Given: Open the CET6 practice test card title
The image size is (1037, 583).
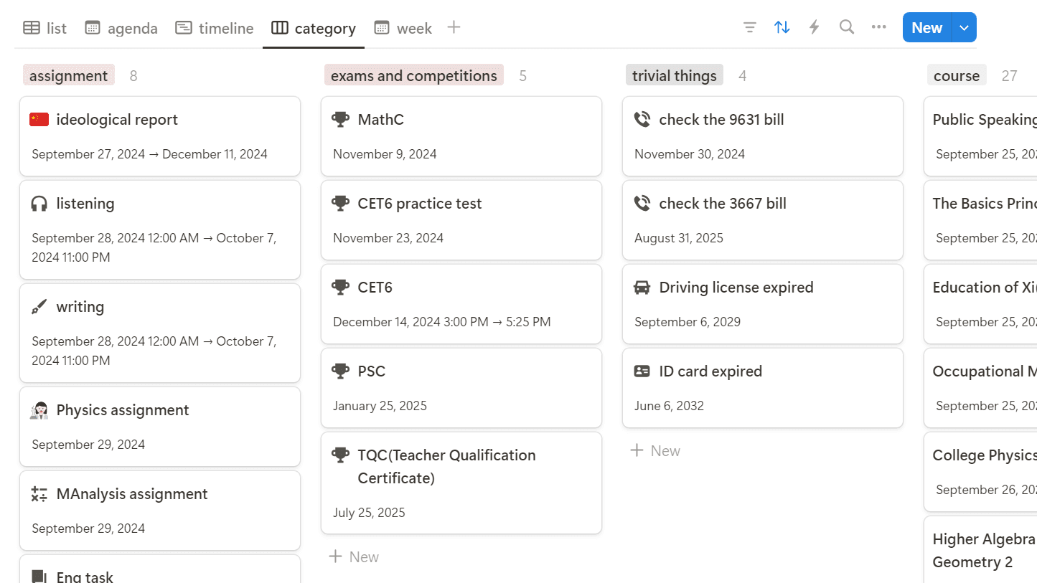Looking at the screenshot, I should pyautogui.click(x=420, y=204).
